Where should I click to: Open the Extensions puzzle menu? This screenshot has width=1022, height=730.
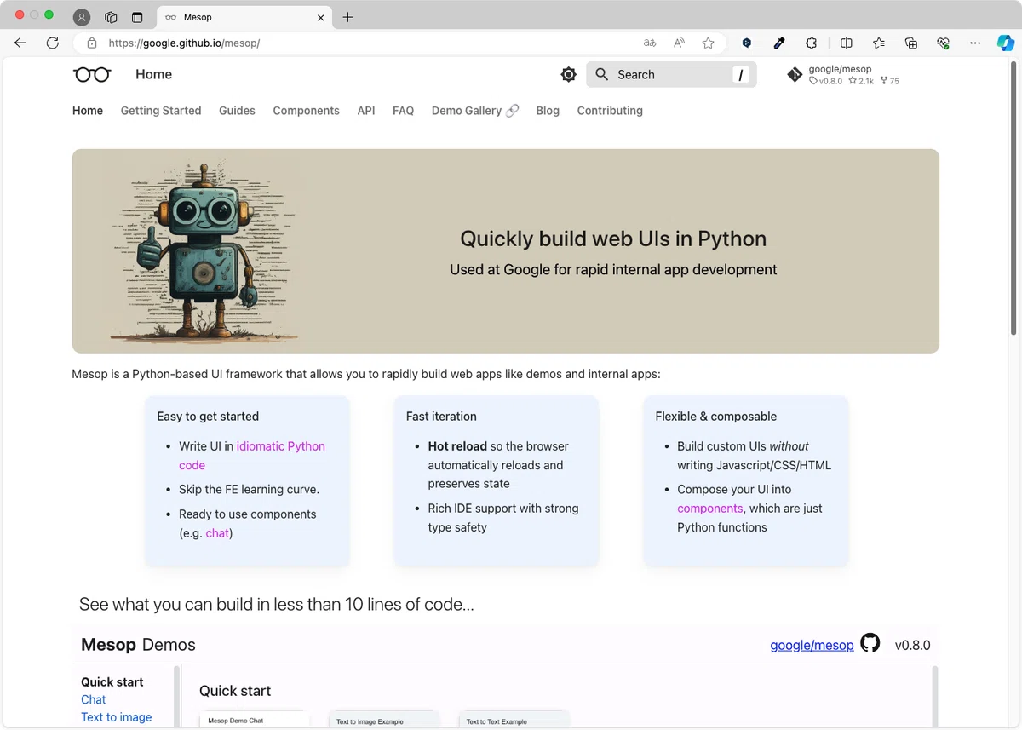(x=811, y=43)
